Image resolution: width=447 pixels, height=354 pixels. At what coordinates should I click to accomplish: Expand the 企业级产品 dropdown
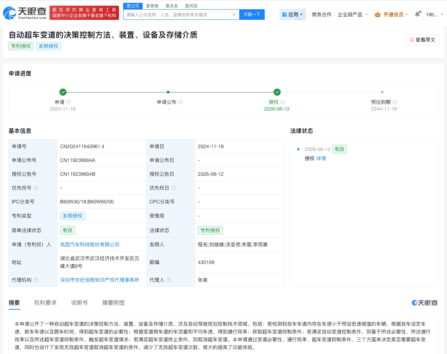(353, 15)
